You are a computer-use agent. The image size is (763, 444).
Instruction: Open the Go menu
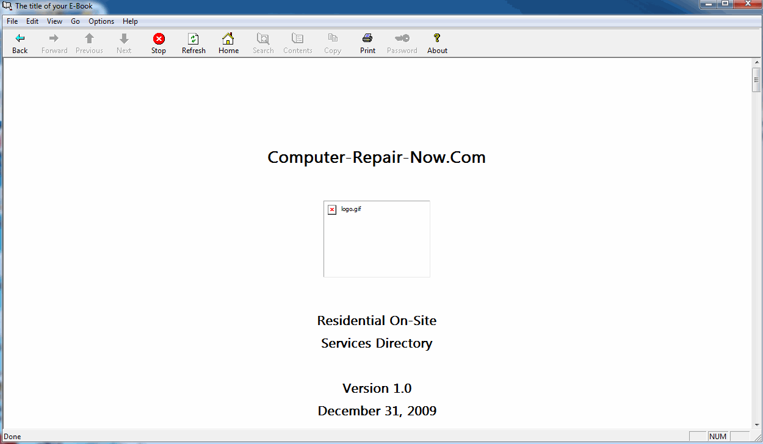(x=76, y=21)
